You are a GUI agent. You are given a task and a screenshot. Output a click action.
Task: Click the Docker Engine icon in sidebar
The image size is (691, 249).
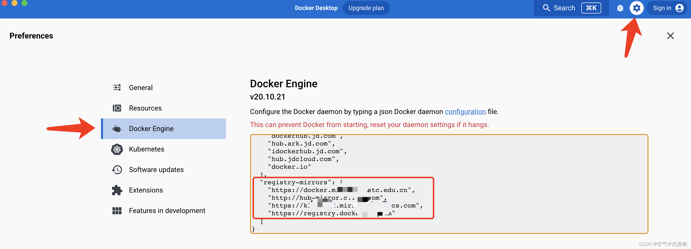(x=117, y=128)
